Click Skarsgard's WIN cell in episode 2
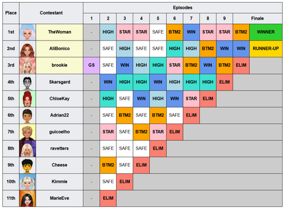Image resolution: width=285 pixels, height=211 pixels. pos(108,82)
